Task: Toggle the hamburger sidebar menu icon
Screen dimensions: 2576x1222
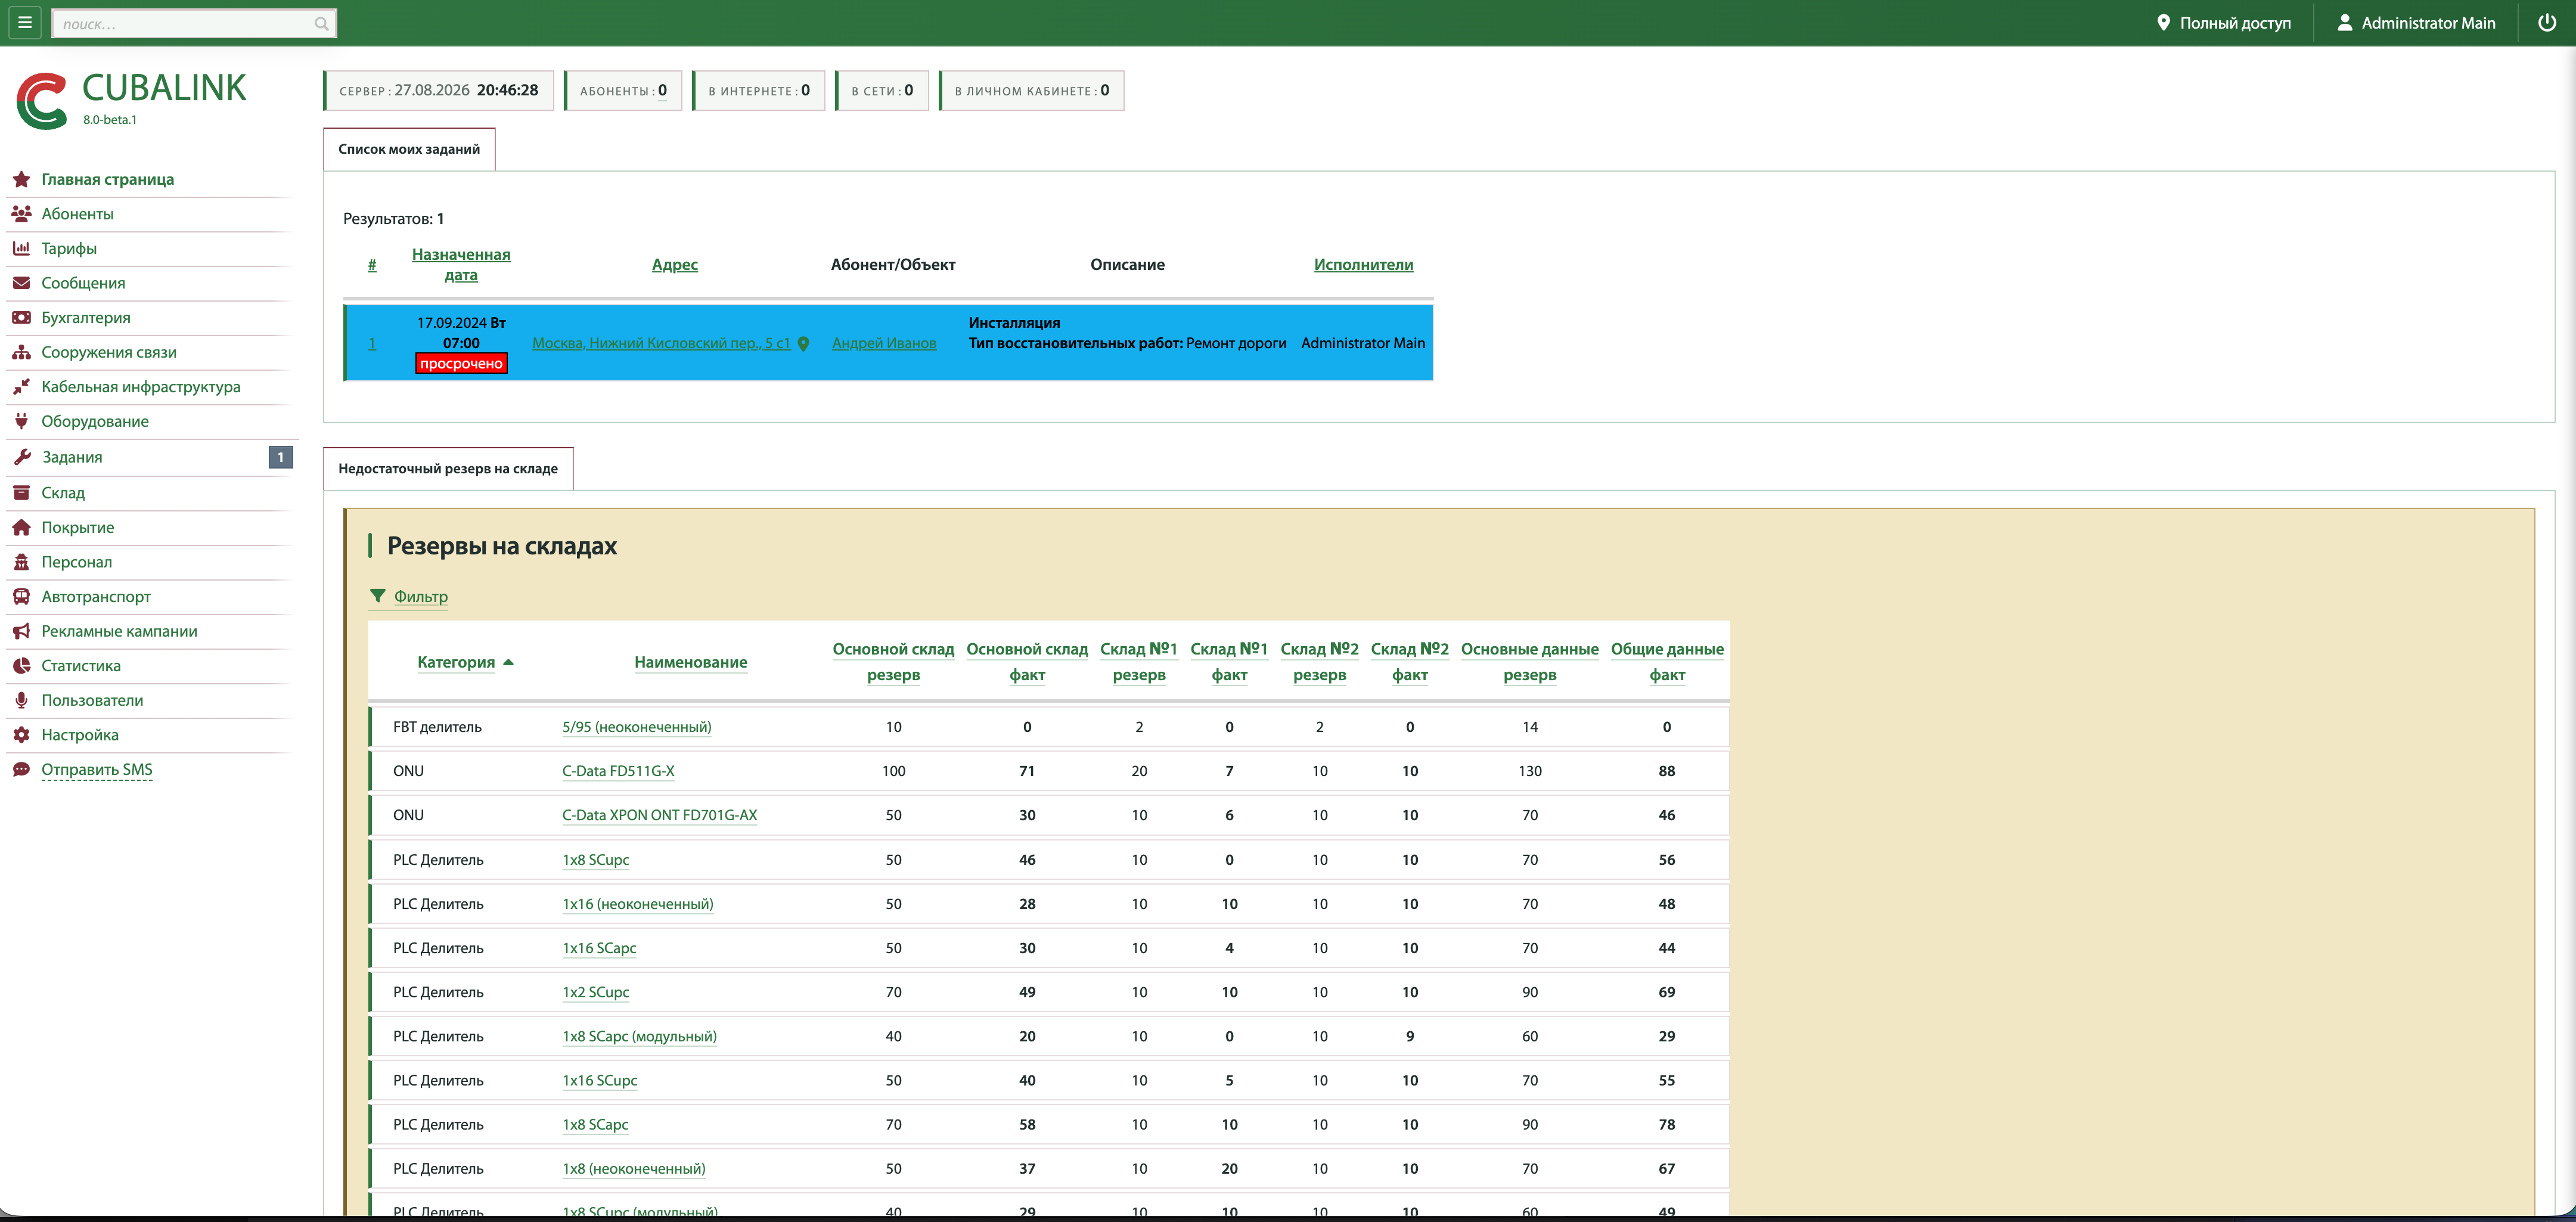Action: 25,22
